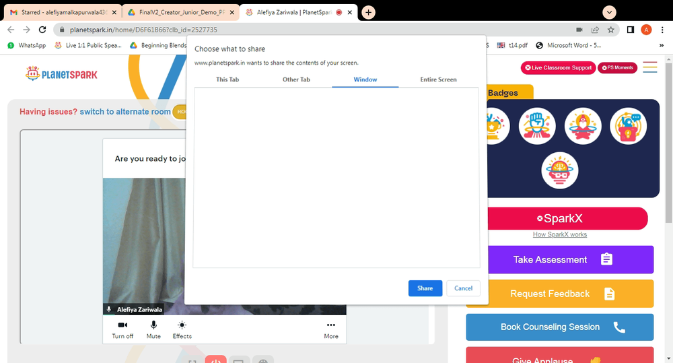
Task: Open the WhatsApp bookmark
Action: (x=27, y=45)
